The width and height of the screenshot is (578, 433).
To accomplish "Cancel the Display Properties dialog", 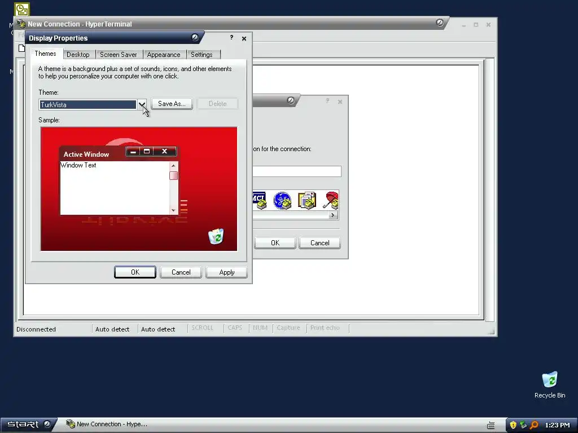I will (x=181, y=272).
